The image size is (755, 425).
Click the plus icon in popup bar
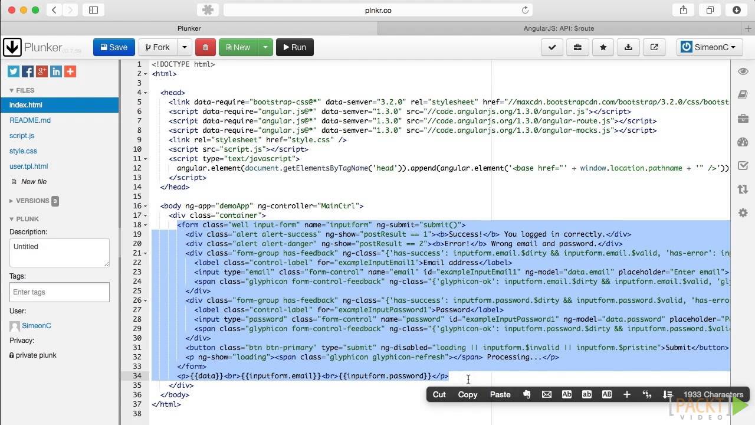tap(627, 394)
